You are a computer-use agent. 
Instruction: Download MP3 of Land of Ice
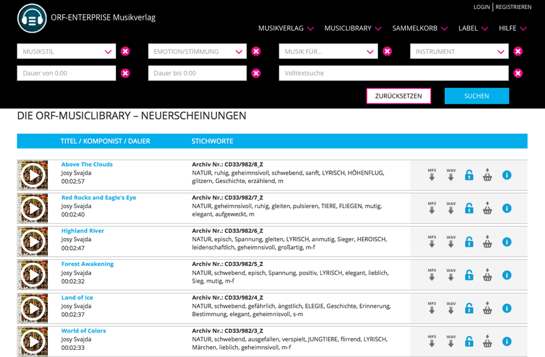click(432, 308)
